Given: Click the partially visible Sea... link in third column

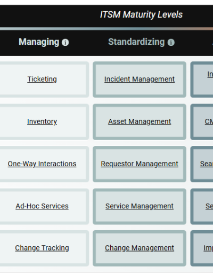Looking at the screenshot, I should (207, 164).
